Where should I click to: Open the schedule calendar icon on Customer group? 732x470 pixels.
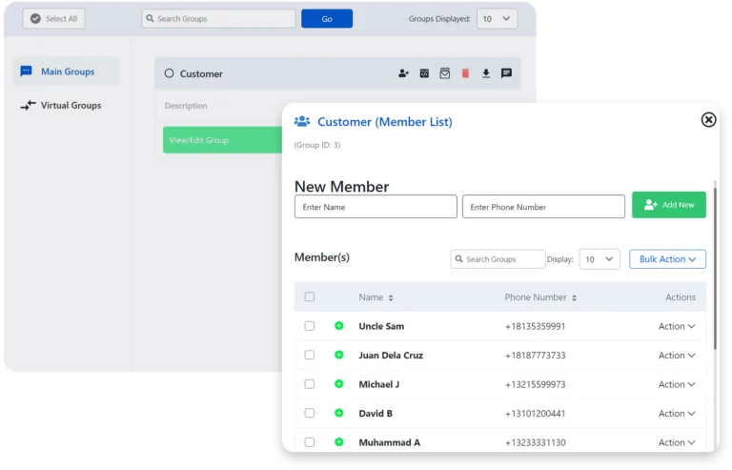point(424,73)
